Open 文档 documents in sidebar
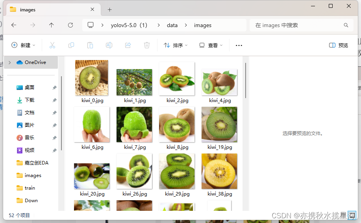The width and height of the screenshot is (361, 223). [30, 113]
